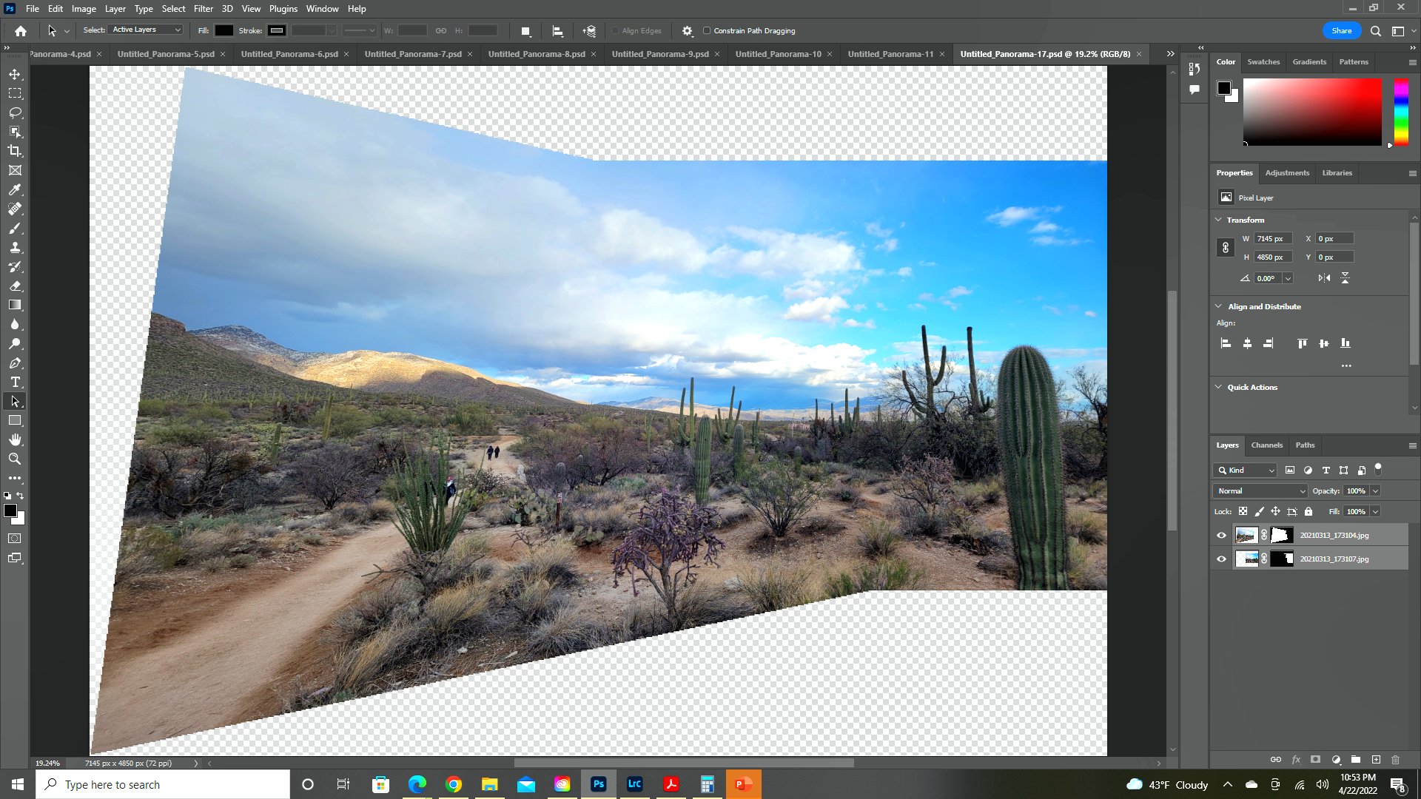
Task: Click create new layer icon
Action: coord(1376,760)
